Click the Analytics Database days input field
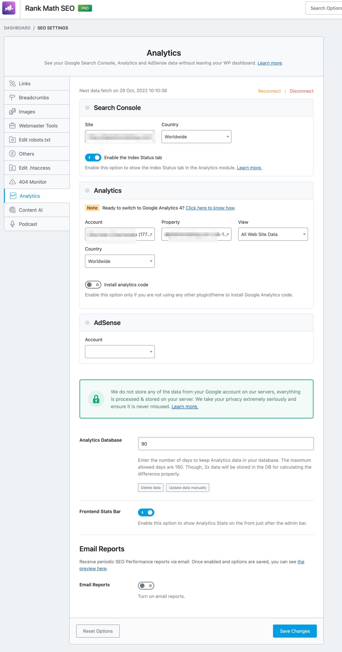342x652 pixels. [226, 444]
